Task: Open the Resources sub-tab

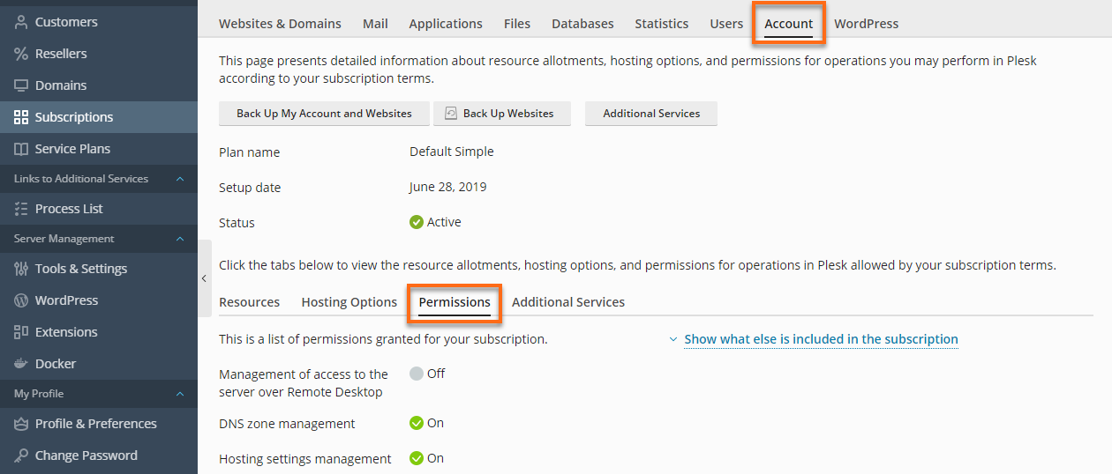Action: (x=250, y=302)
